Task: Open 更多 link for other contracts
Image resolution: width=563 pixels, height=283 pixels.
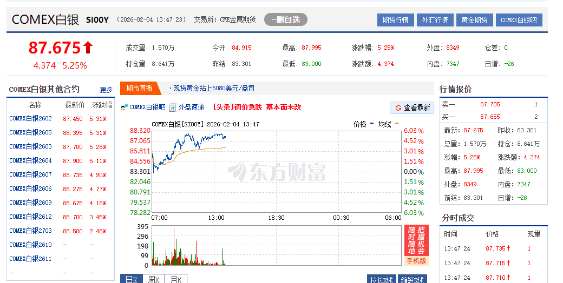Action: pyautogui.click(x=106, y=90)
